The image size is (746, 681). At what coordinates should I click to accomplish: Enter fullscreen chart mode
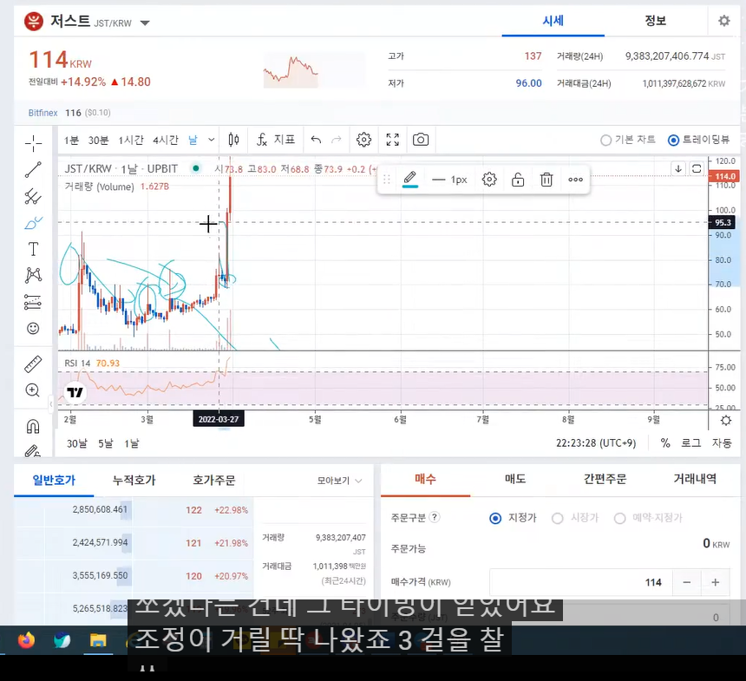pyautogui.click(x=392, y=140)
